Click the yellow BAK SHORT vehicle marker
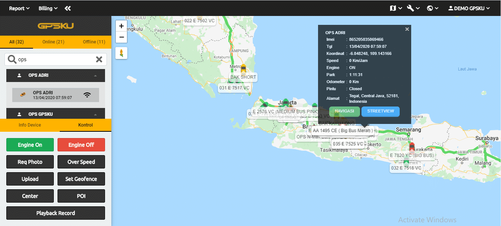Screen dimensions: 501x226 click(x=243, y=69)
